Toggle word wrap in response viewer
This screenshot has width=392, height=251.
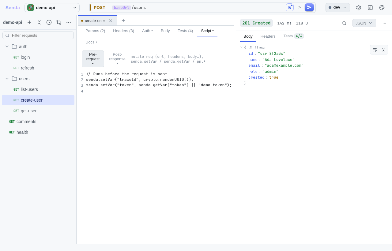click(375, 50)
